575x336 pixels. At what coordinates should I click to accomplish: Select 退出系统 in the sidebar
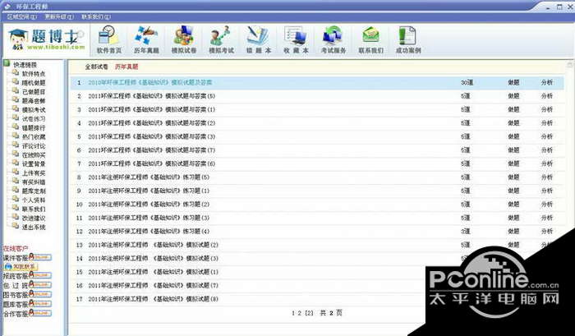tap(34, 227)
